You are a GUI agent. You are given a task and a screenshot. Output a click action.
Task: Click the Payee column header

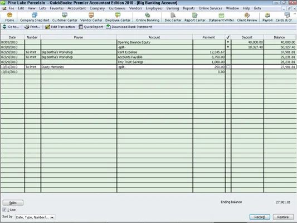pos(79,37)
